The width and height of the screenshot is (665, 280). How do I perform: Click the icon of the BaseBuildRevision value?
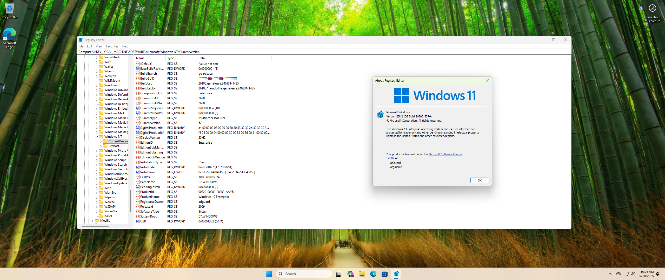138,69
